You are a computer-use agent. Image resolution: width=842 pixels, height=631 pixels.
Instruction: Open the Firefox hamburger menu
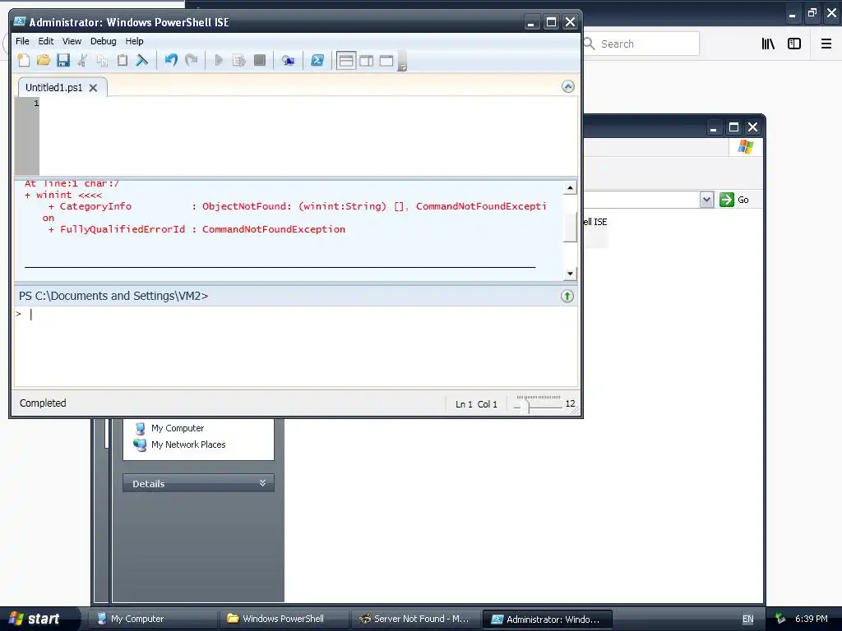826,44
